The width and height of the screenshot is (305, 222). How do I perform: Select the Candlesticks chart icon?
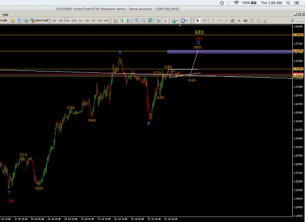tap(122, 21)
